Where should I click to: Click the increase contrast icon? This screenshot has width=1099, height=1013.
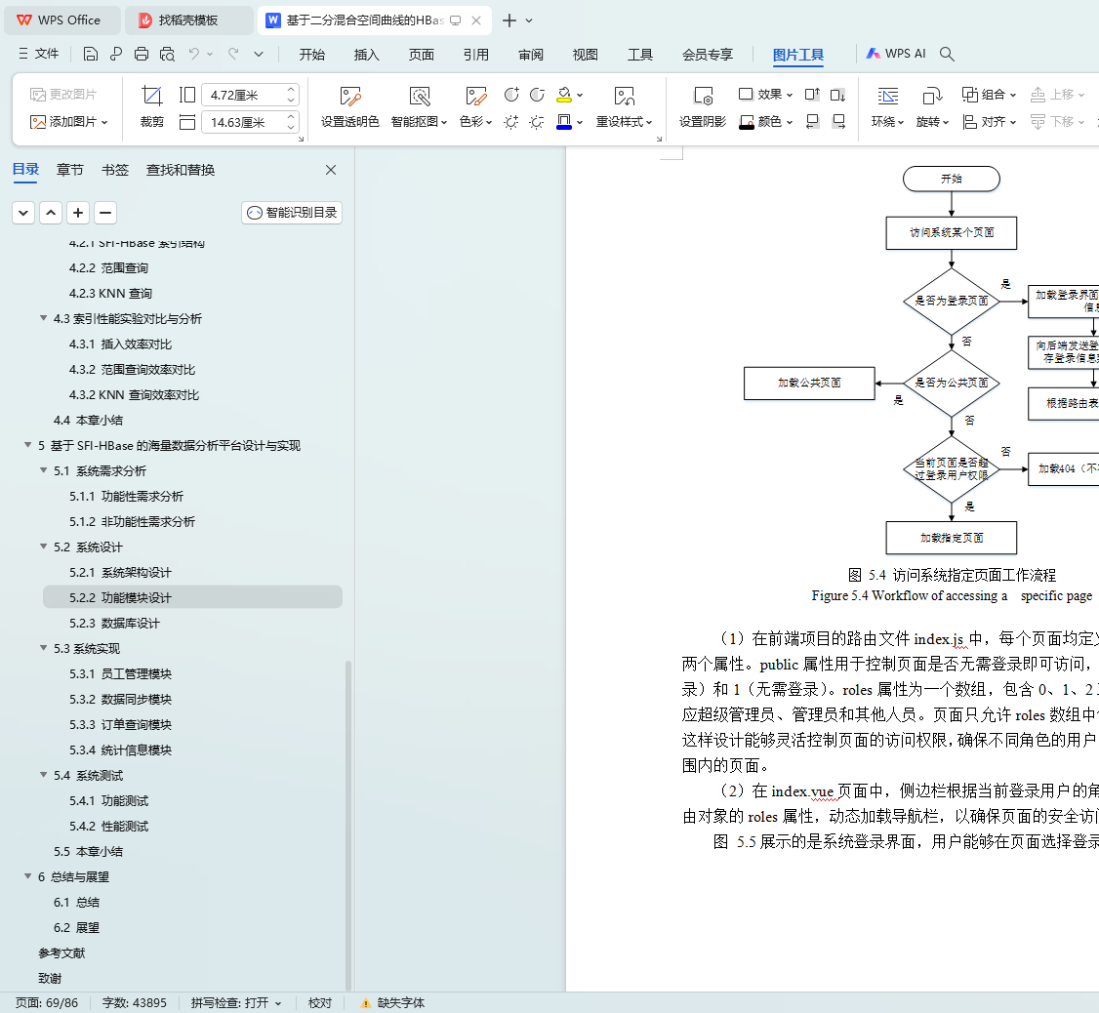pyautogui.click(x=511, y=94)
